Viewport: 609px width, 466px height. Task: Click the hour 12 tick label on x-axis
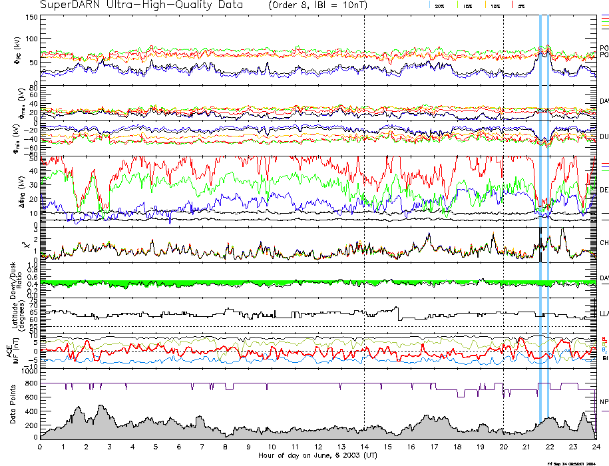click(317, 447)
